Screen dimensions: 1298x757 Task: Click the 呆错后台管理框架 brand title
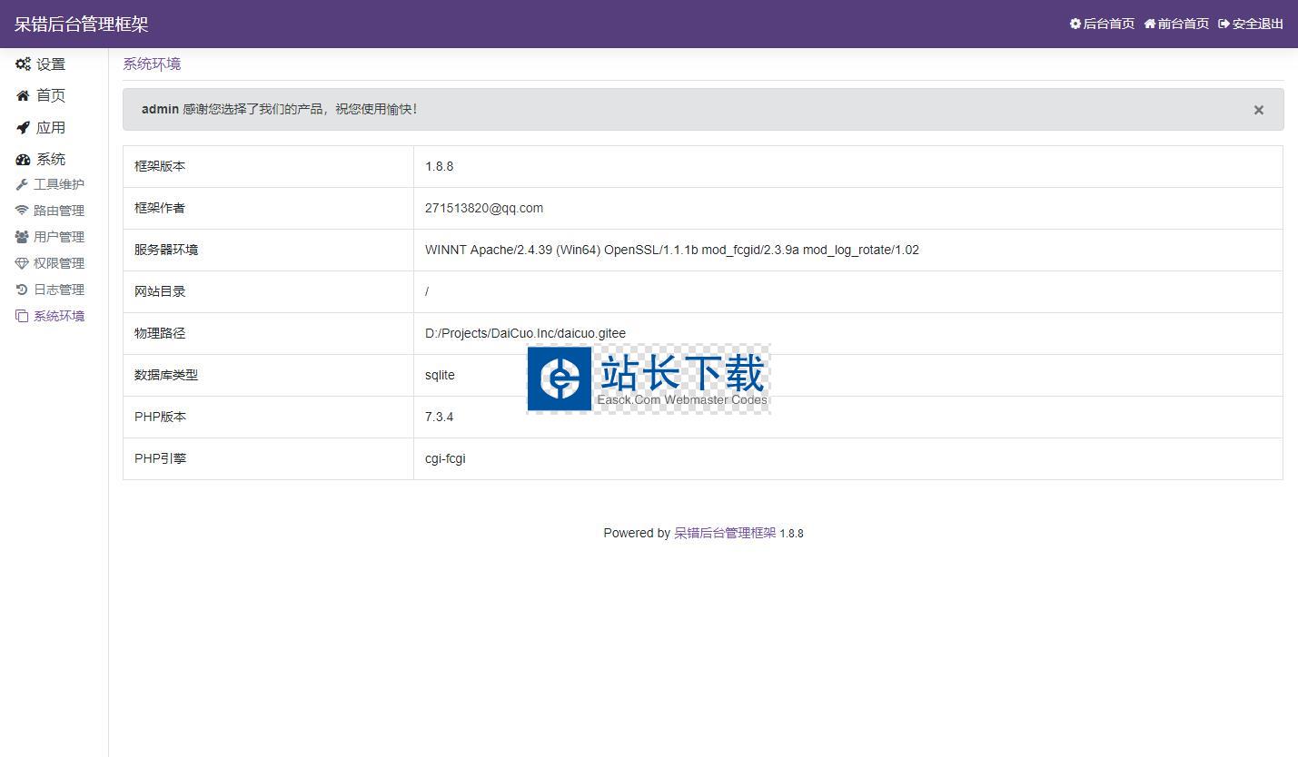[x=82, y=25]
